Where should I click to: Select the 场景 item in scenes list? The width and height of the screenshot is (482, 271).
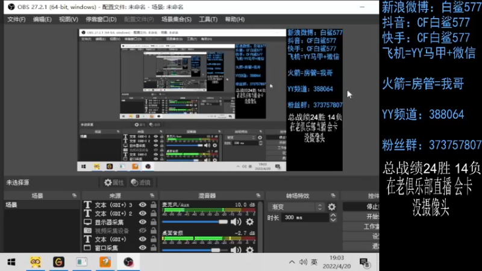42,205
